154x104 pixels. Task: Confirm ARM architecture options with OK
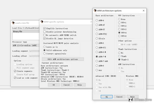(x=107, y=97)
